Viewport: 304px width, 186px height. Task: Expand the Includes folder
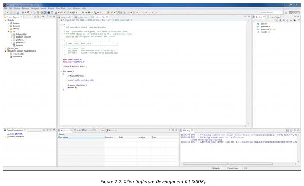[8, 26]
